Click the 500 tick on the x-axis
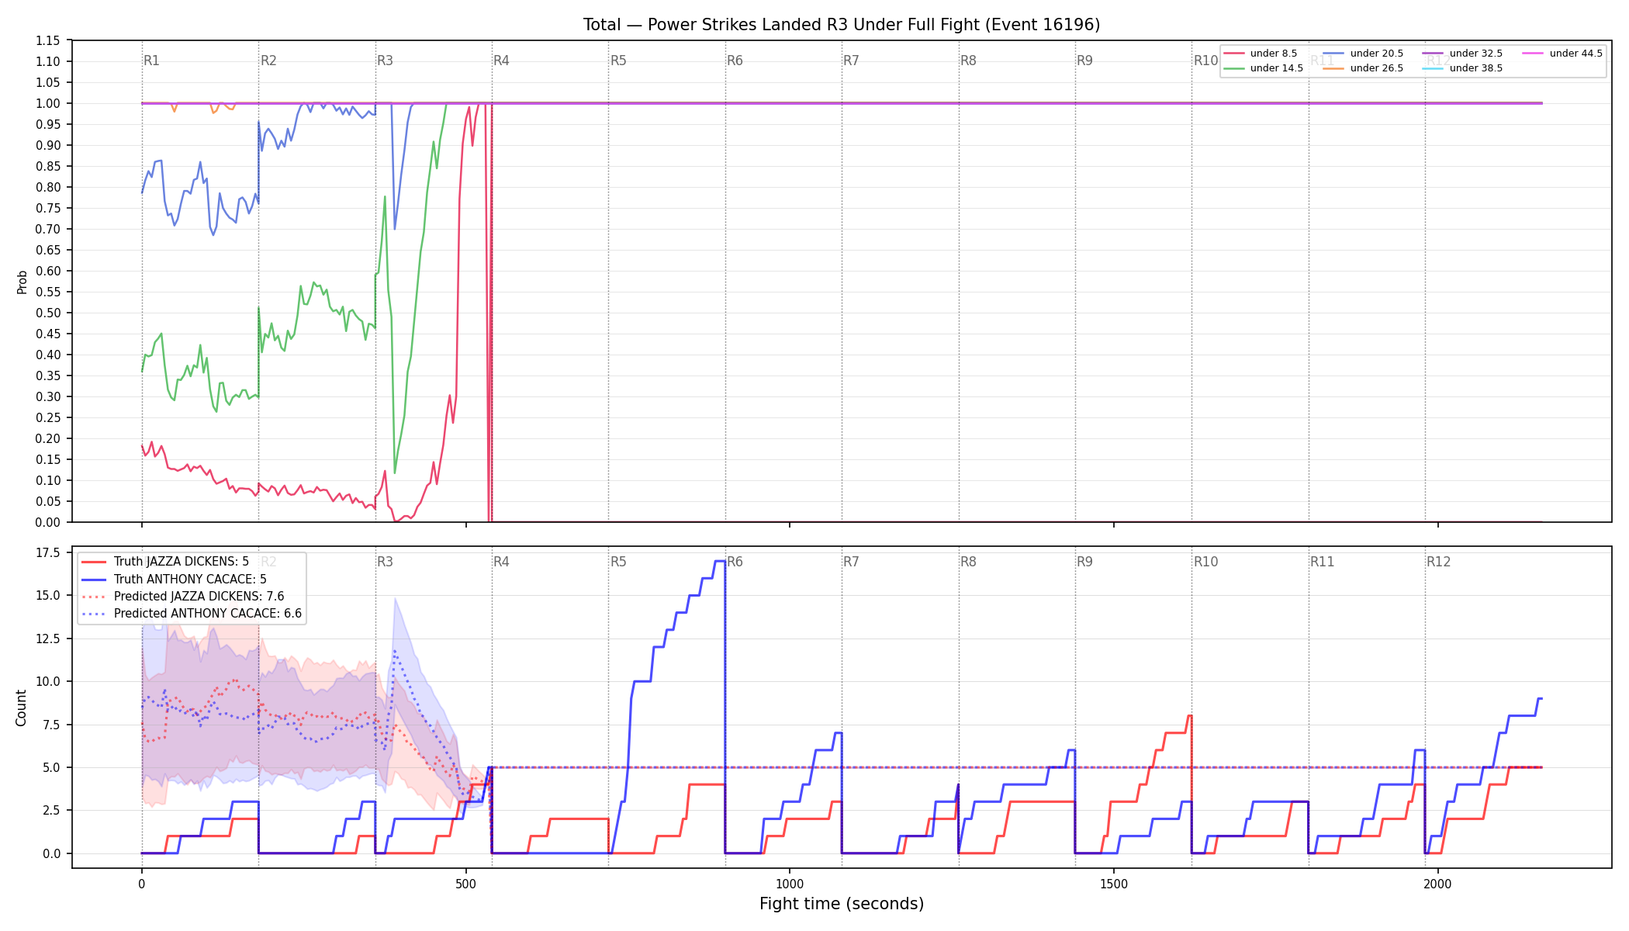 (465, 884)
